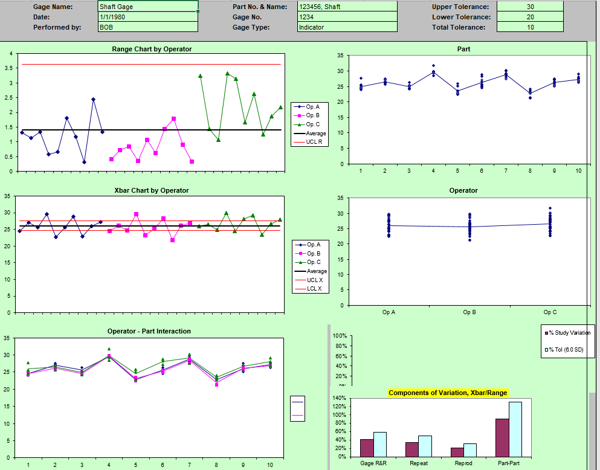Select the Upper Tolerance value 30
The width and height of the screenshot is (600, 470).
pos(530,7)
